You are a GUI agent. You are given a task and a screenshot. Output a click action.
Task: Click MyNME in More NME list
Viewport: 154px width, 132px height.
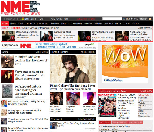[x=142, y=106]
